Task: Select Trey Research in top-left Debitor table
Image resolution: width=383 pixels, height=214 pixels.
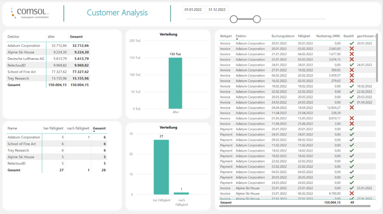Action: [18, 78]
